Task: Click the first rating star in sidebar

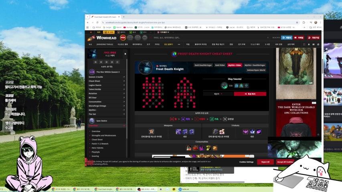Action: point(95,62)
